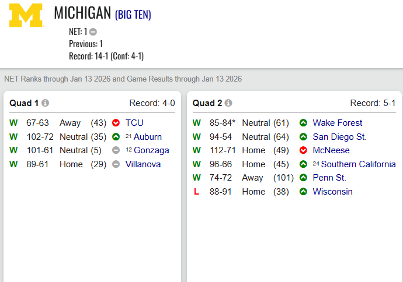Open the BIG TEN conference link
403x282 pixels.
(133, 15)
